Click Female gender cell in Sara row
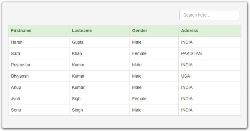Viewport: 250px width, 131px height. pos(139,54)
